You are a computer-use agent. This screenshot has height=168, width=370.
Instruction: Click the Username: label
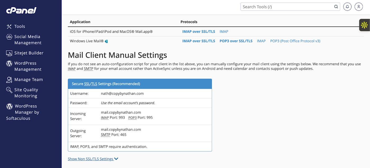pyautogui.click(x=79, y=93)
